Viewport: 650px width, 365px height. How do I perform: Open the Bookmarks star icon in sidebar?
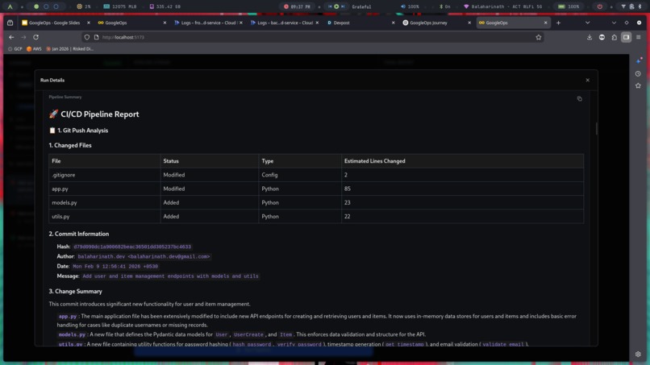(x=638, y=85)
